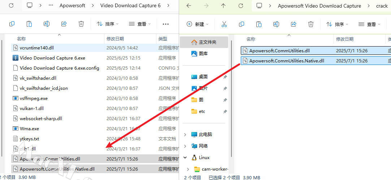
Task: Open 新建 new item dropdown
Action: (197, 24)
